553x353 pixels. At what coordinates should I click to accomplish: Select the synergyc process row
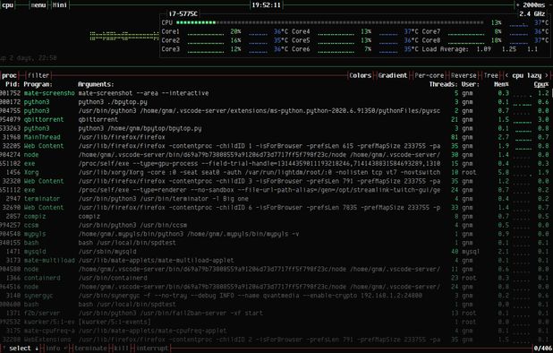[x=275, y=296]
